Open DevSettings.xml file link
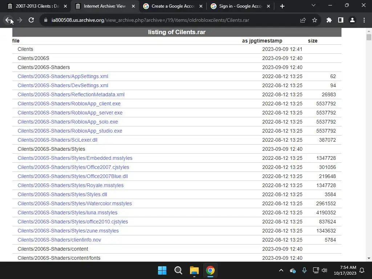 coord(63,85)
